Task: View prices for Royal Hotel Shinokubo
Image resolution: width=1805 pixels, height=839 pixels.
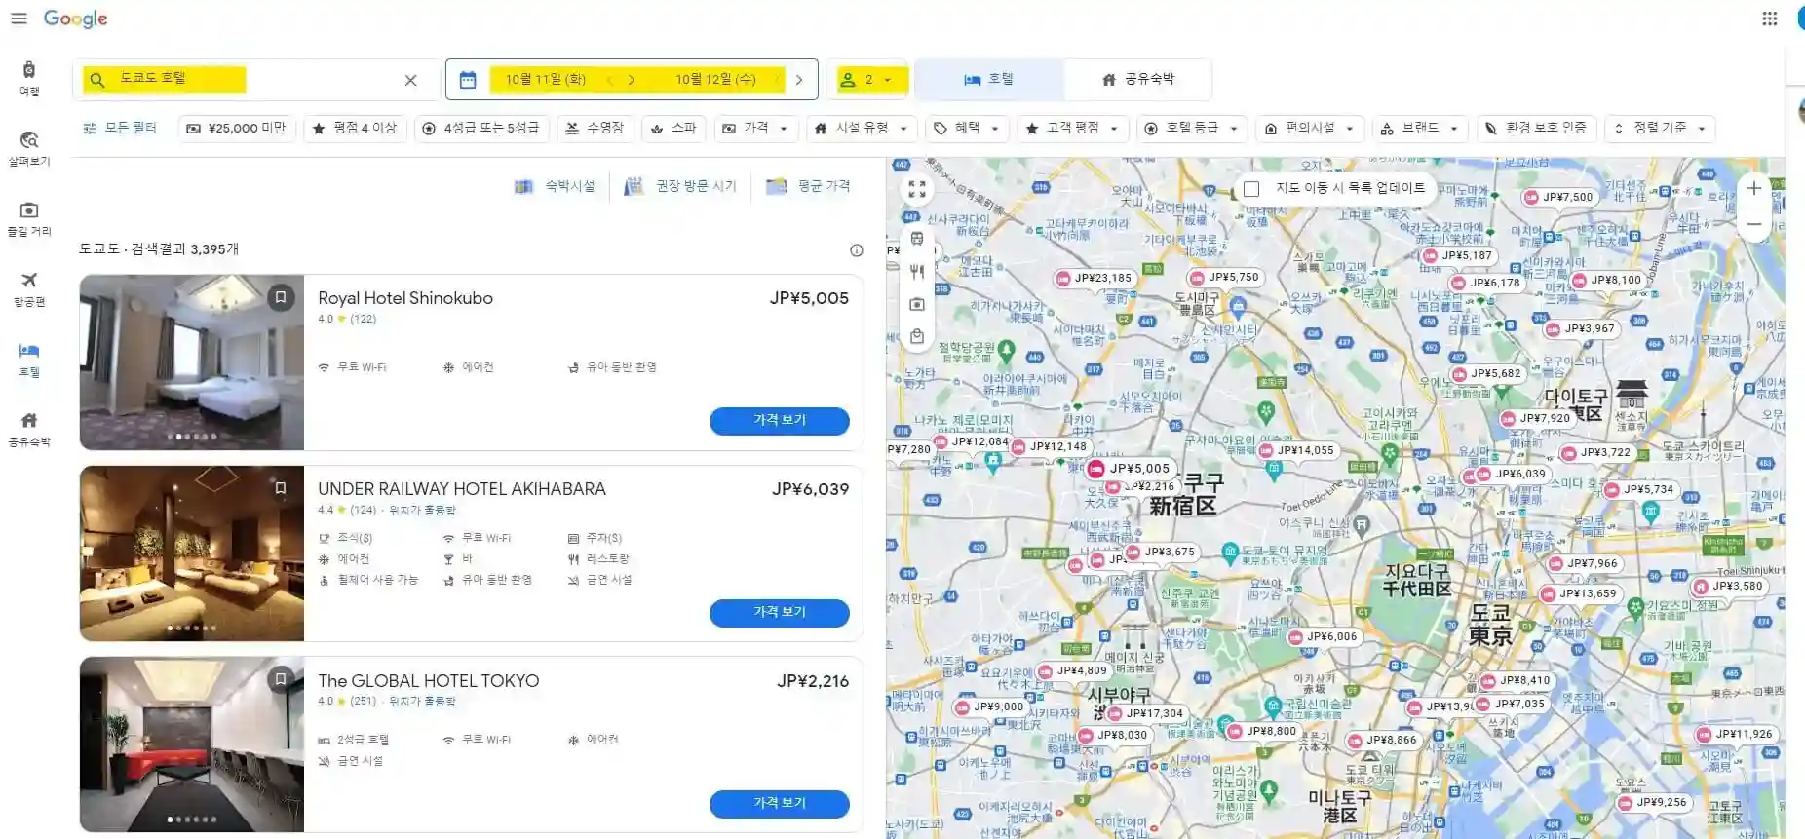Action: point(780,420)
